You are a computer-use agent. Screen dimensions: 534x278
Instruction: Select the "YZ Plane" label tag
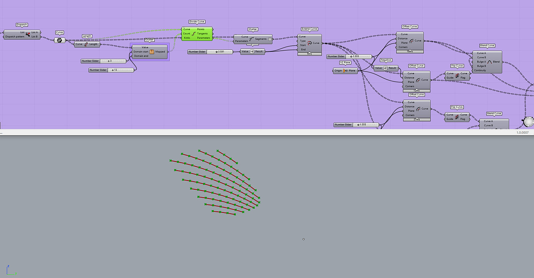coord(345,62)
